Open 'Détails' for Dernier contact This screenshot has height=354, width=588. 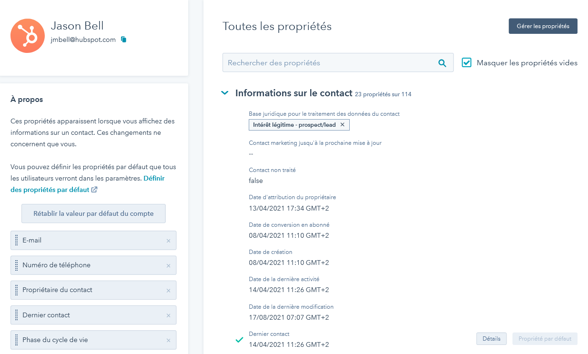[x=491, y=338]
